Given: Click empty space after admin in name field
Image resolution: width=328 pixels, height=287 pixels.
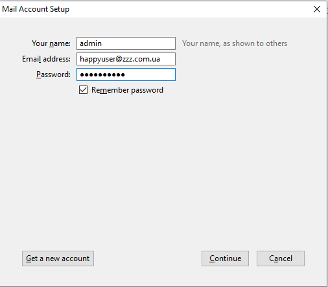Looking at the screenshot, I should pyautogui.click(x=138, y=43).
